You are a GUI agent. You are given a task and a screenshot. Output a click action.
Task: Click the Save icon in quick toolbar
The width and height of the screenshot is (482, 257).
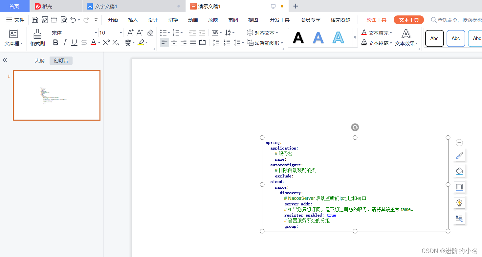pyautogui.click(x=35, y=20)
